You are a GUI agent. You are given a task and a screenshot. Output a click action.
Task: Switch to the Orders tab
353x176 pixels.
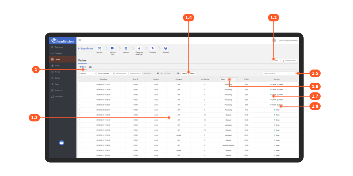tap(83, 67)
